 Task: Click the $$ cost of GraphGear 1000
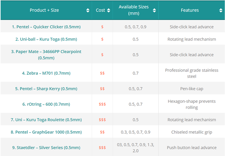click(x=102, y=132)
